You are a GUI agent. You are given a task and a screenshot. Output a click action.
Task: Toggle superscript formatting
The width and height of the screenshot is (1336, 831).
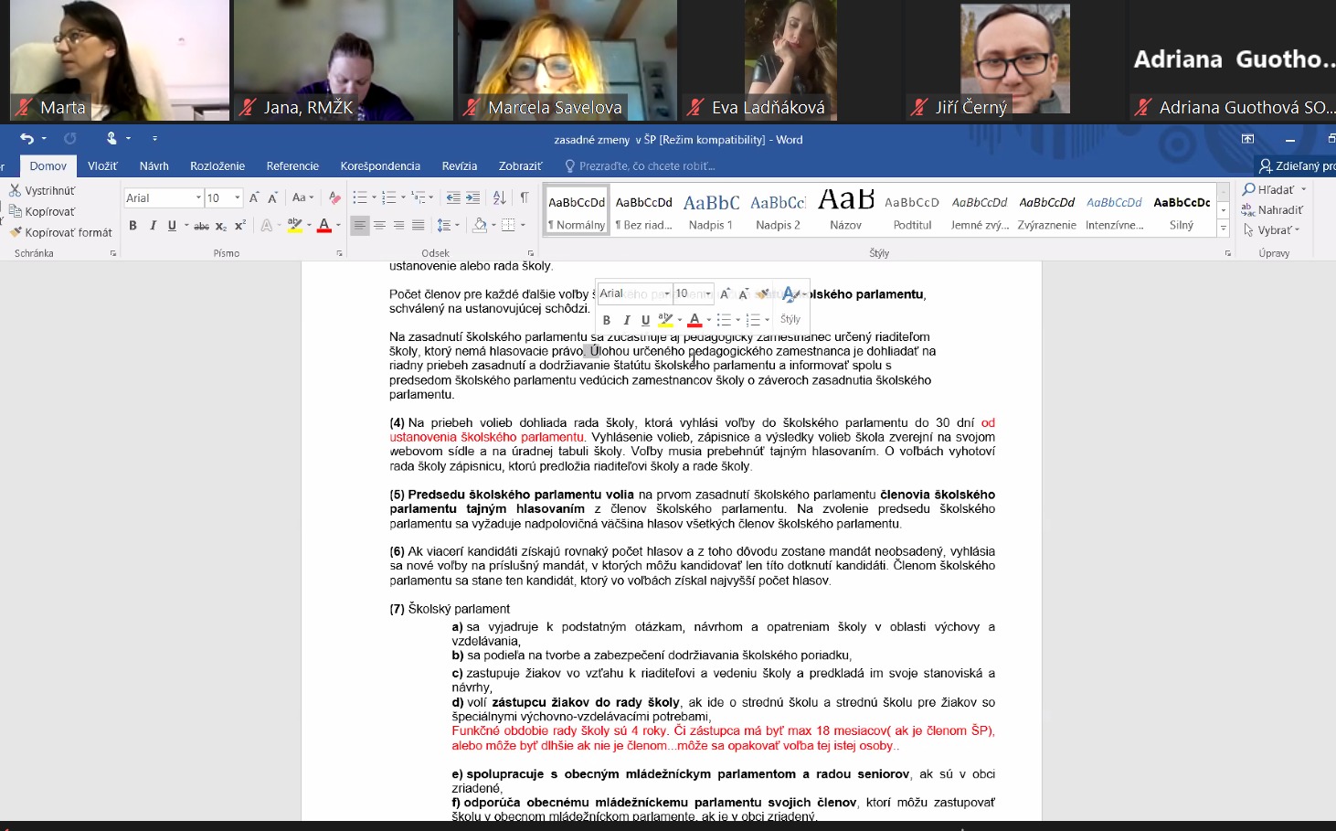pyautogui.click(x=240, y=225)
